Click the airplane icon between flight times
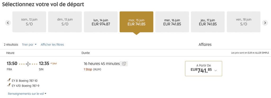This screenshot has width=271, height=98. point(28,64)
